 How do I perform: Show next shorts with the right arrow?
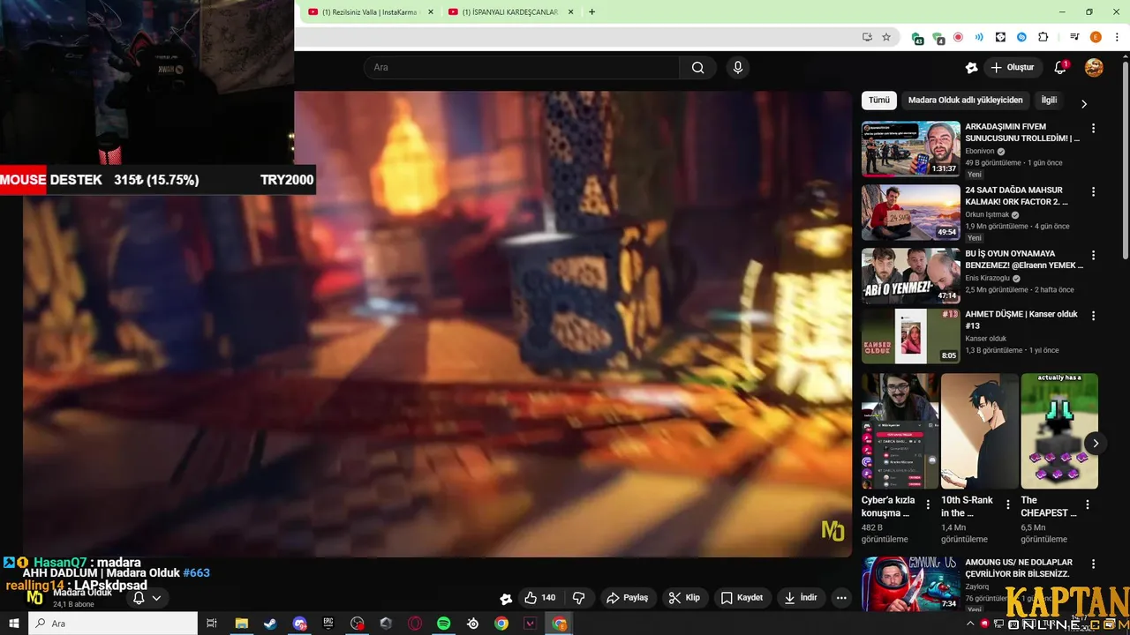click(x=1095, y=443)
